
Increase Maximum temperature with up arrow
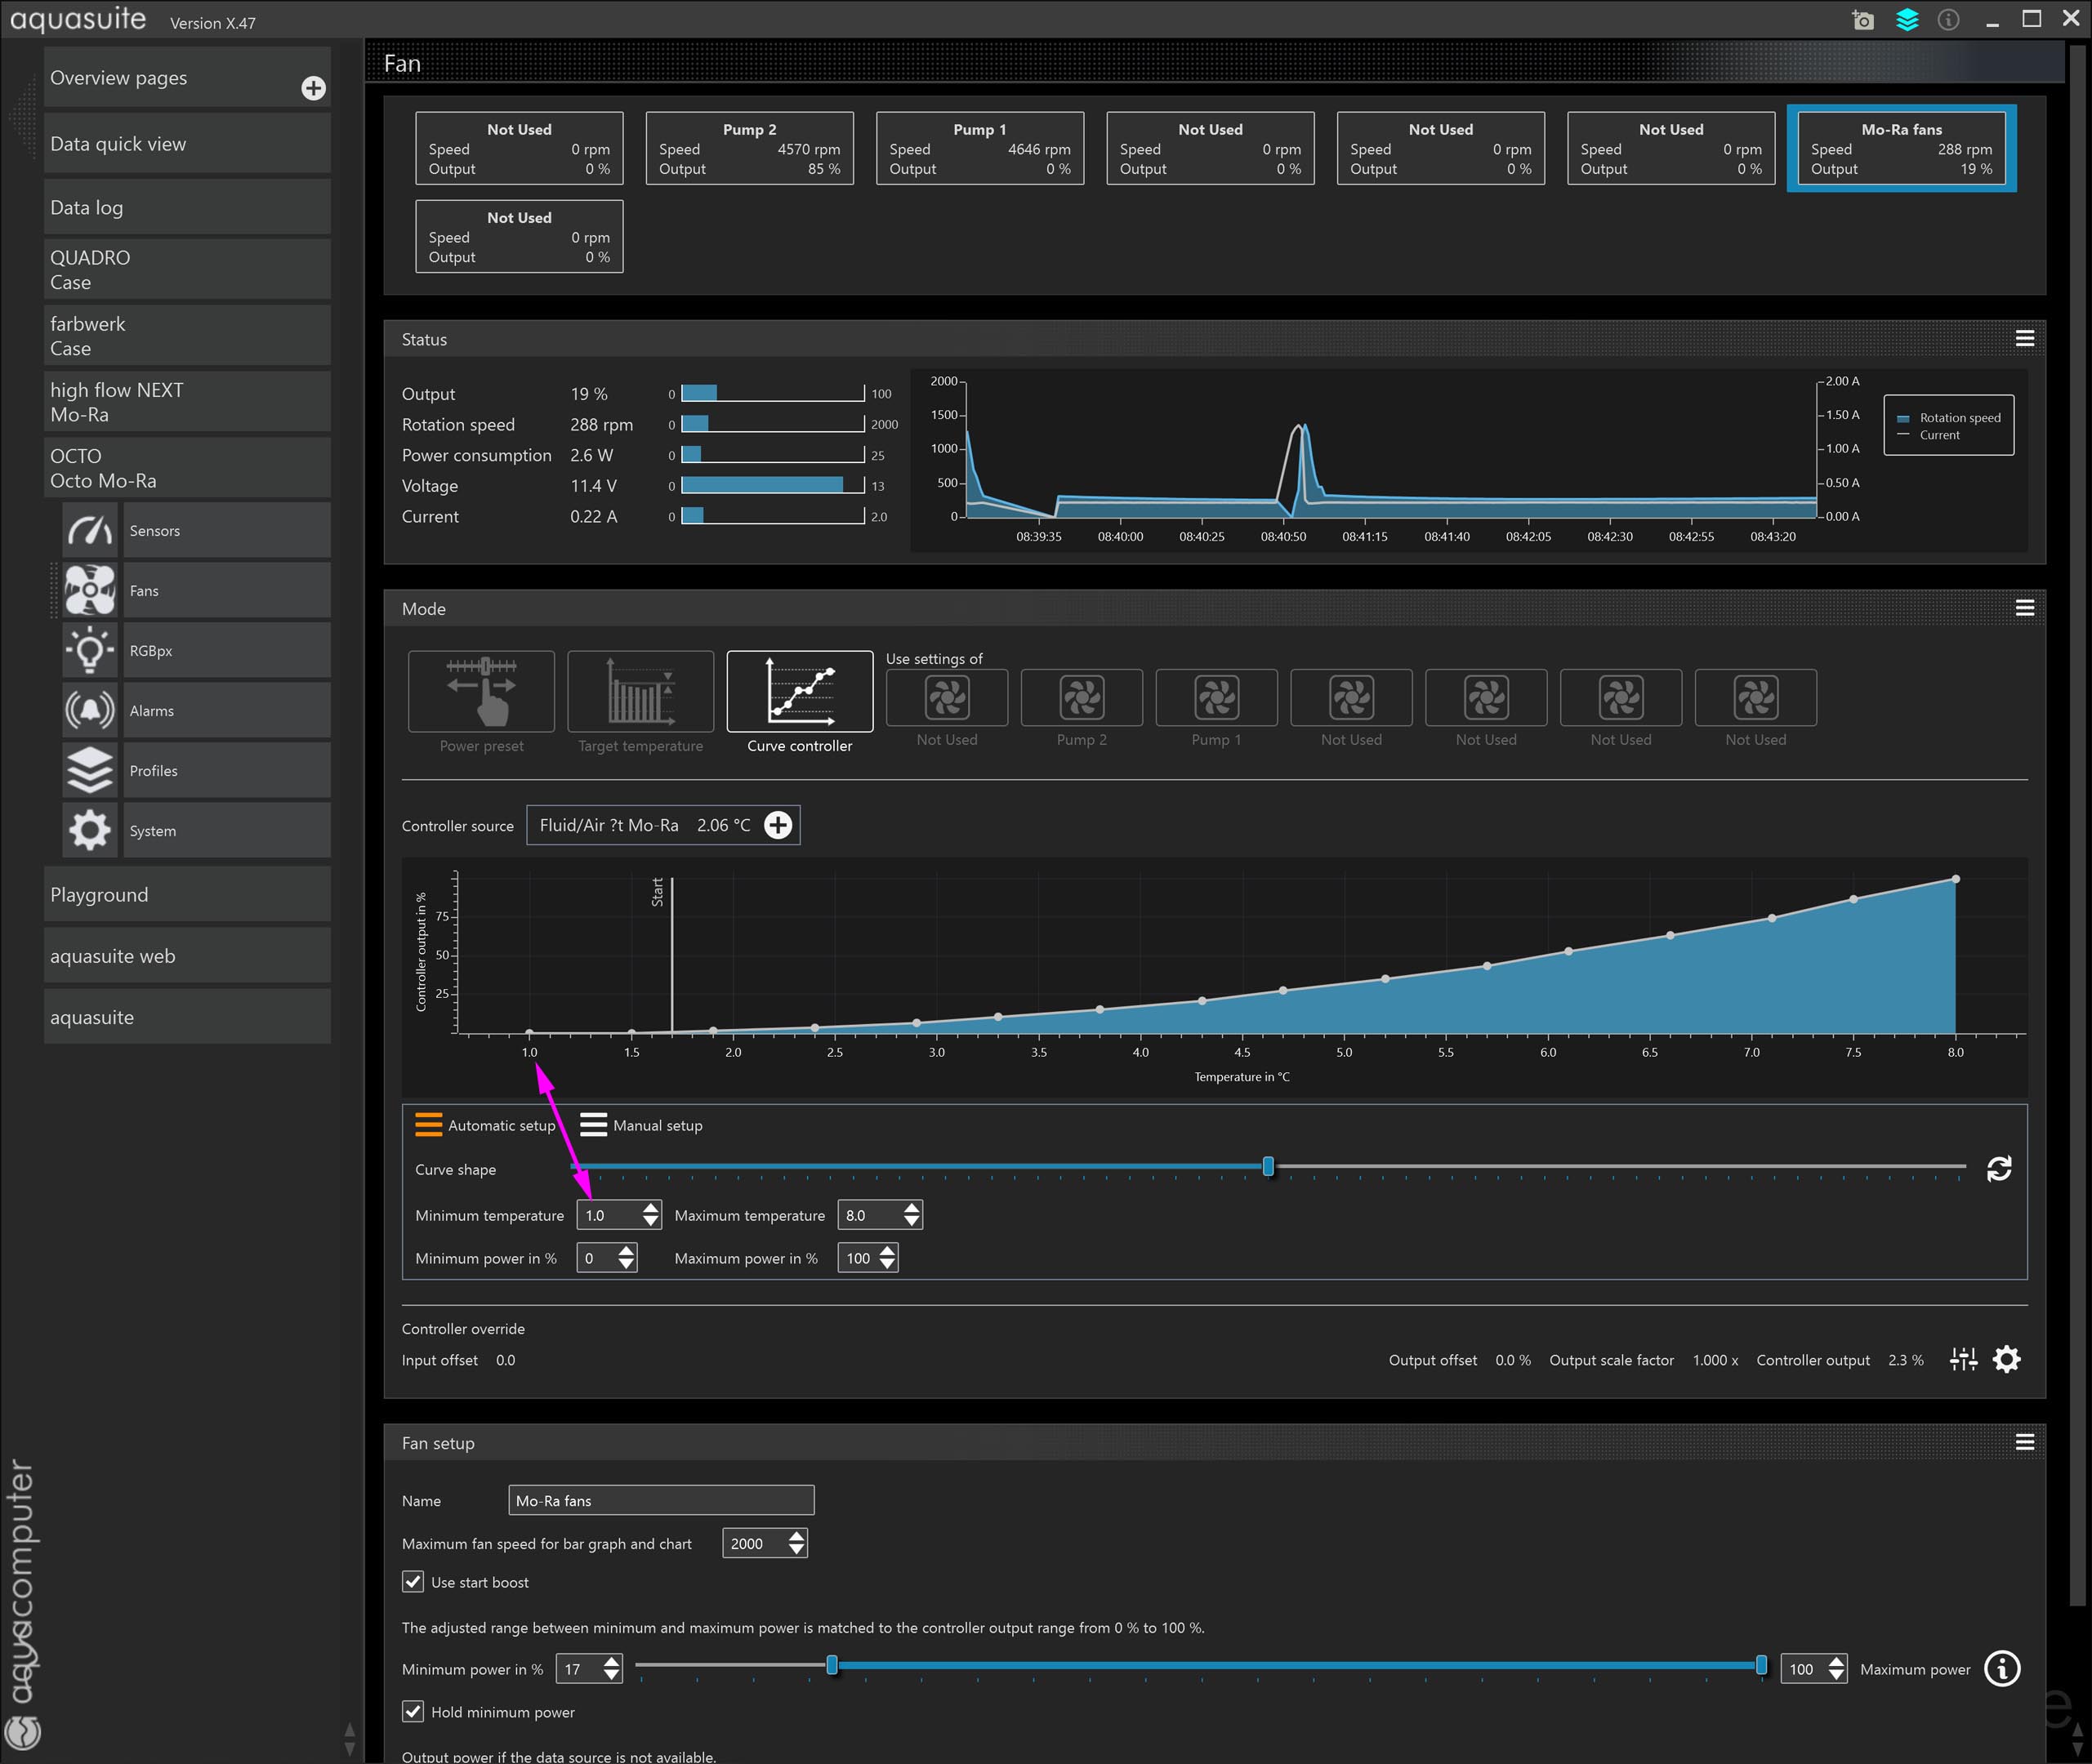click(911, 1208)
